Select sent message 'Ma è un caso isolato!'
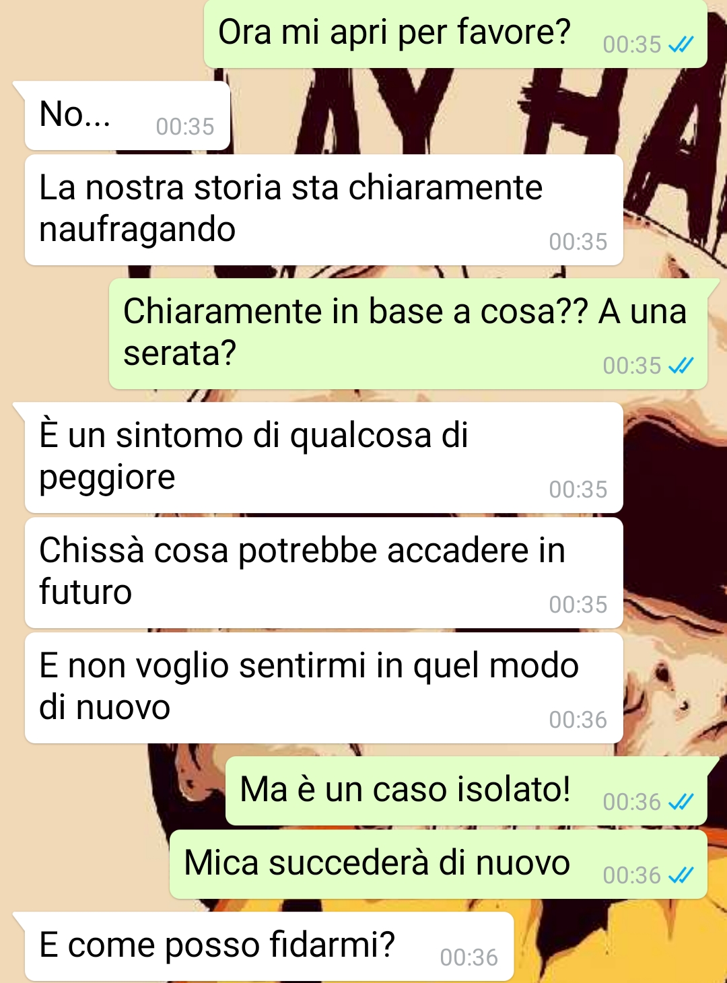This screenshot has width=727, height=983. pos(466,791)
